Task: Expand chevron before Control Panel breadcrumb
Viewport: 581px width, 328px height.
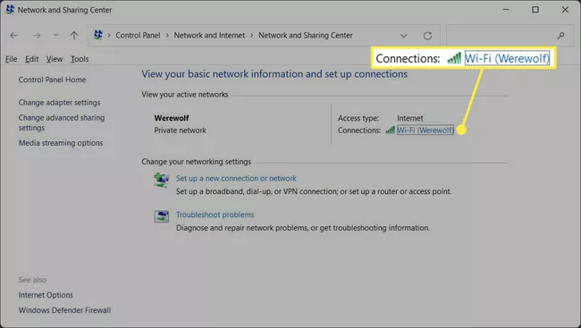Action: [x=109, y=35]
